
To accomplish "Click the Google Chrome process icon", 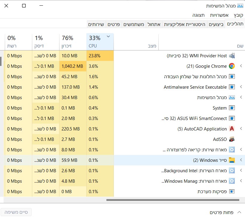I will point(232,66).
